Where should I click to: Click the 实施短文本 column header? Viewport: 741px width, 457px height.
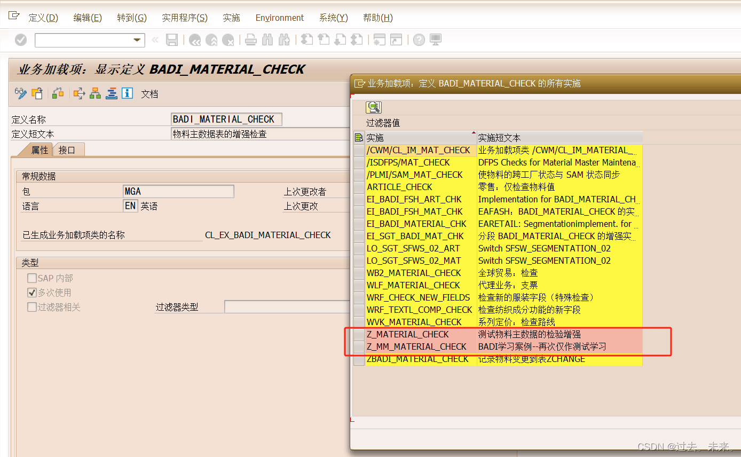click(559, 138)
